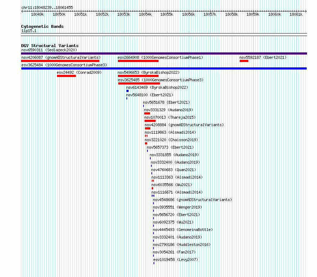Viewport: 317px width, 277px height.
Task: Open nsv4548686 (gnomADStructuralVariants) label
Action: tap(192, 200)
